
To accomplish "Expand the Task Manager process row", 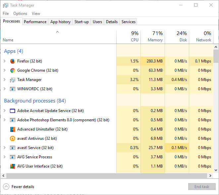I will [4, 80].
